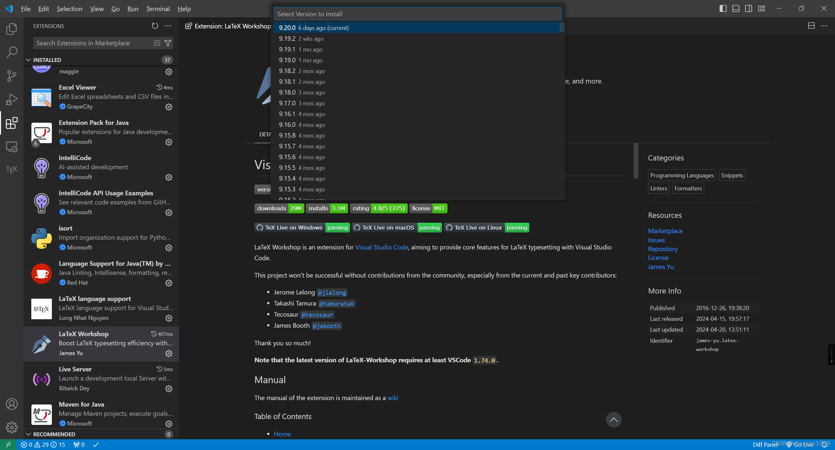Open the Search view in activity bar
Screen dimensions: 835x450
tap(11, 52)
